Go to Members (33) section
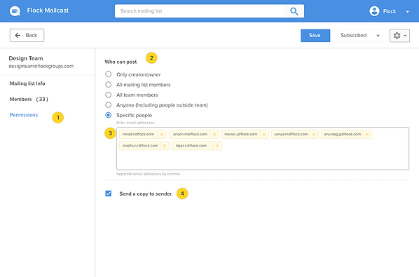 [x=29, y=99]
